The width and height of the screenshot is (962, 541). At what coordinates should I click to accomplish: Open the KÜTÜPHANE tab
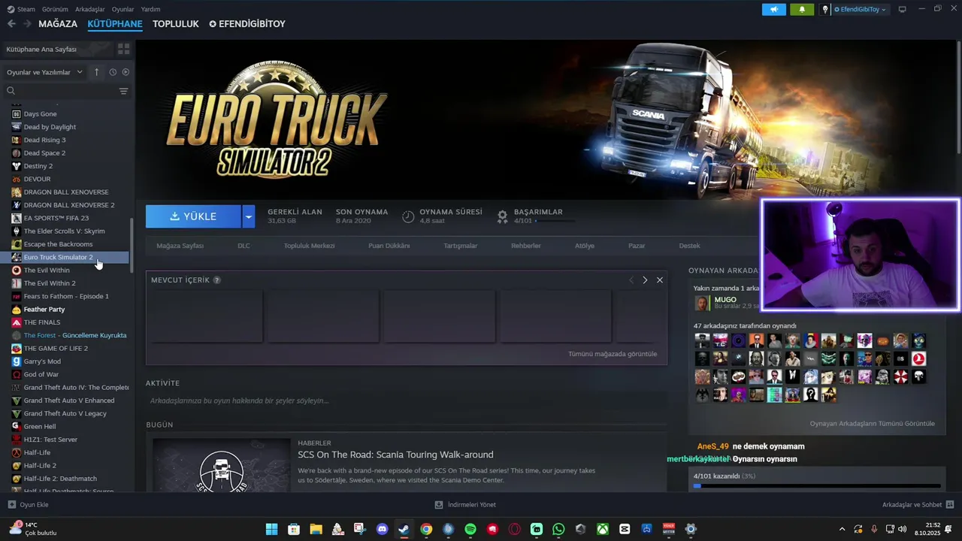tap(115, 24)
